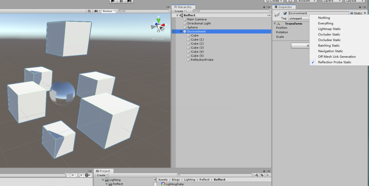
Task: Click the lock icon above the Project search bar
Action: pyautogui.click(x=264, y=171)
